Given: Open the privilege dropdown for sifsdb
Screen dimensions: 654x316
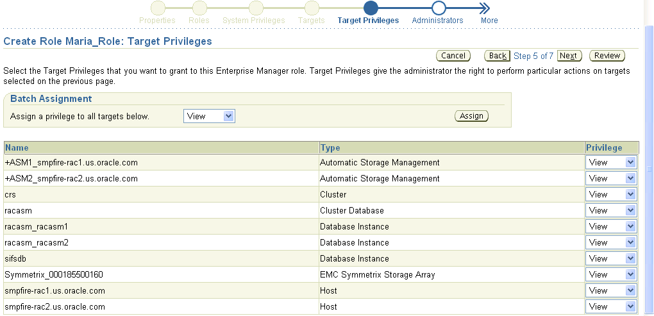Looking at the screenshot, I should 611,258.
